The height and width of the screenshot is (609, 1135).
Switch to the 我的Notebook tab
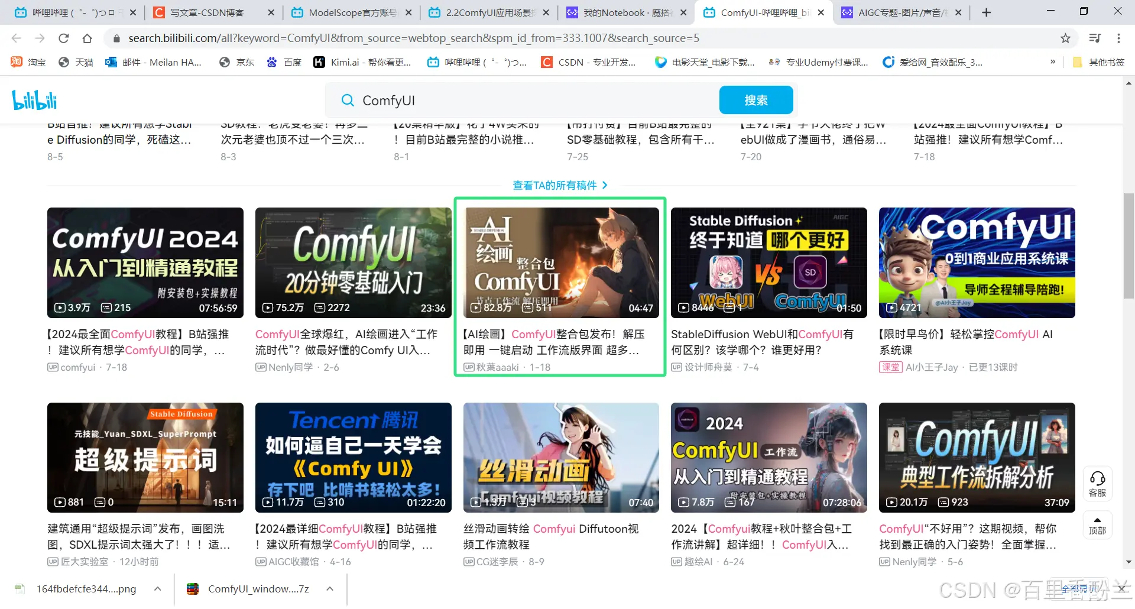click(627, 12)
